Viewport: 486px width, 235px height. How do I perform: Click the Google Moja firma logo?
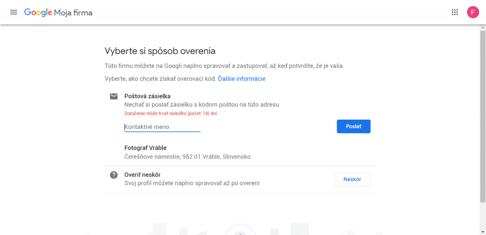point(58,12)
